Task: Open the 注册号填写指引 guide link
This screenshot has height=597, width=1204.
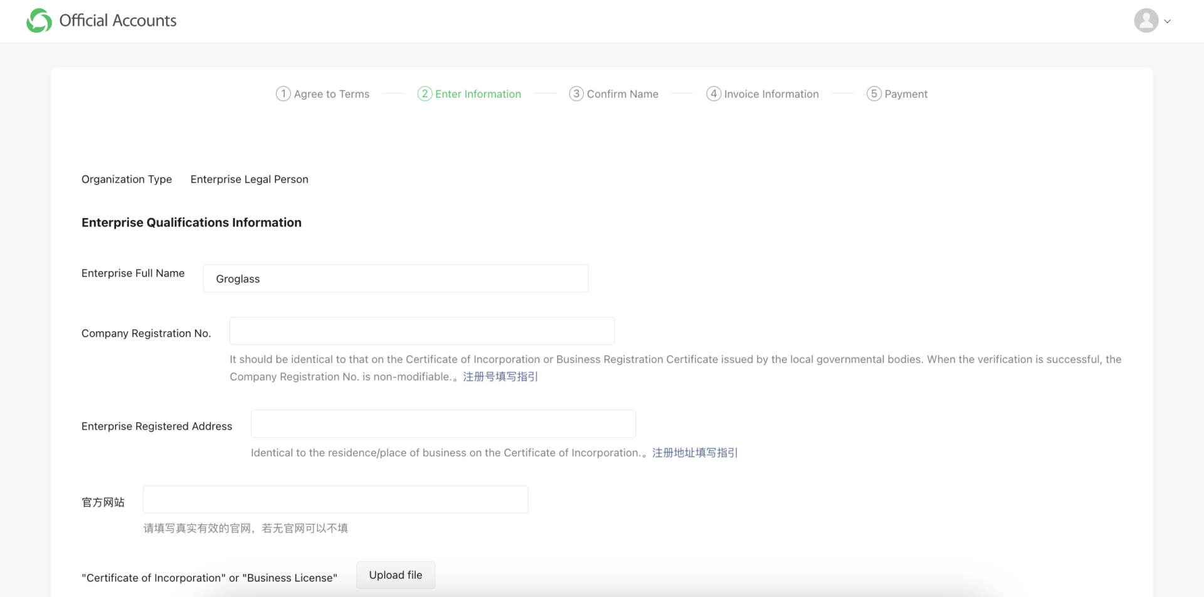Action: tap(500, 376)
